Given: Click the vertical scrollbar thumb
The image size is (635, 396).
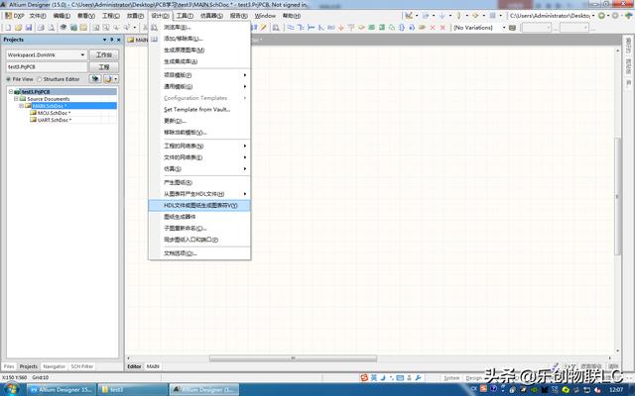Looking at the screenshot, I should [x=617, y=196].
